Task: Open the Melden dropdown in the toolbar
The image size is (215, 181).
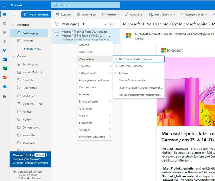Action: 111,14
